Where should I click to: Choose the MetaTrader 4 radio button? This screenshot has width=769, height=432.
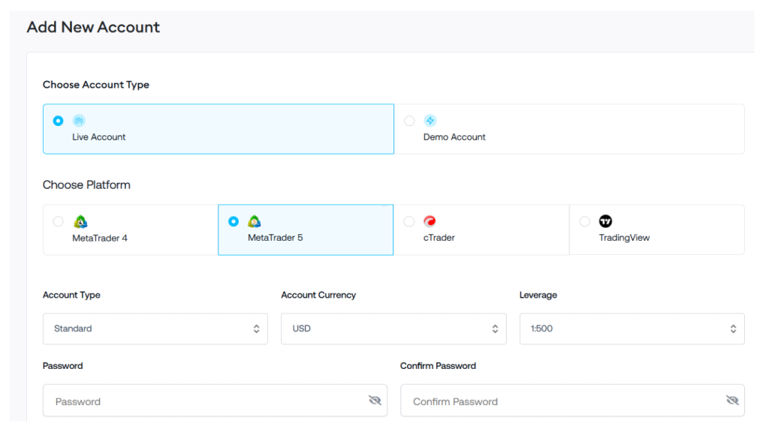[x=58, y=221]
